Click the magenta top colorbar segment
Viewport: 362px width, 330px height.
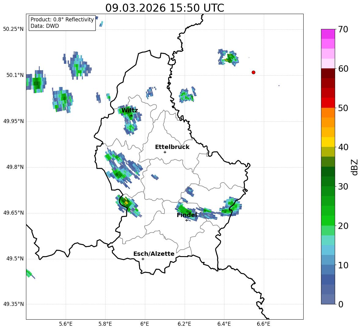[x=328, y=34]
